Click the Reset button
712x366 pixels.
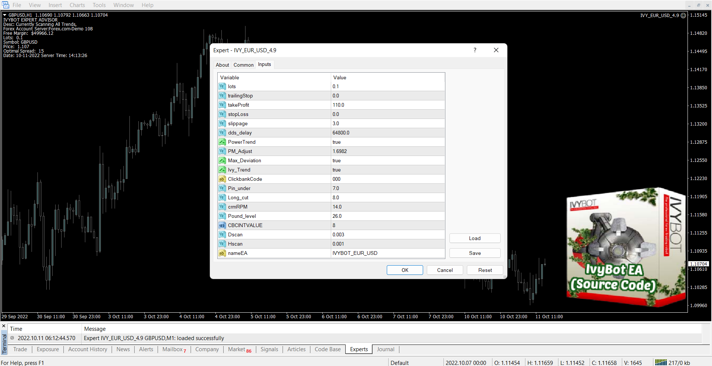pyautogui.click(x=485, y=270)
